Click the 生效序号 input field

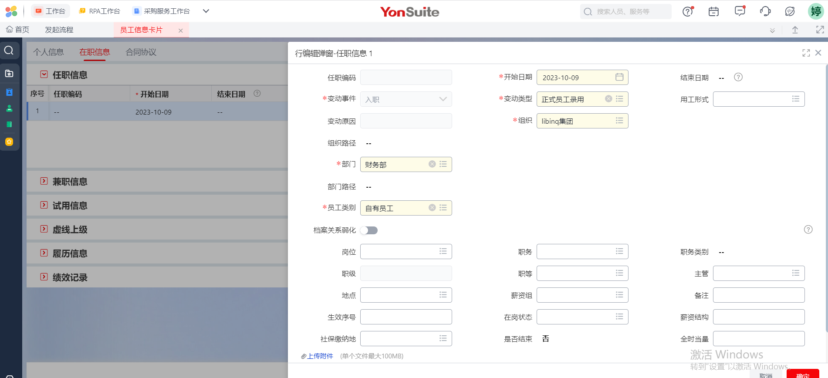[406, 317]
